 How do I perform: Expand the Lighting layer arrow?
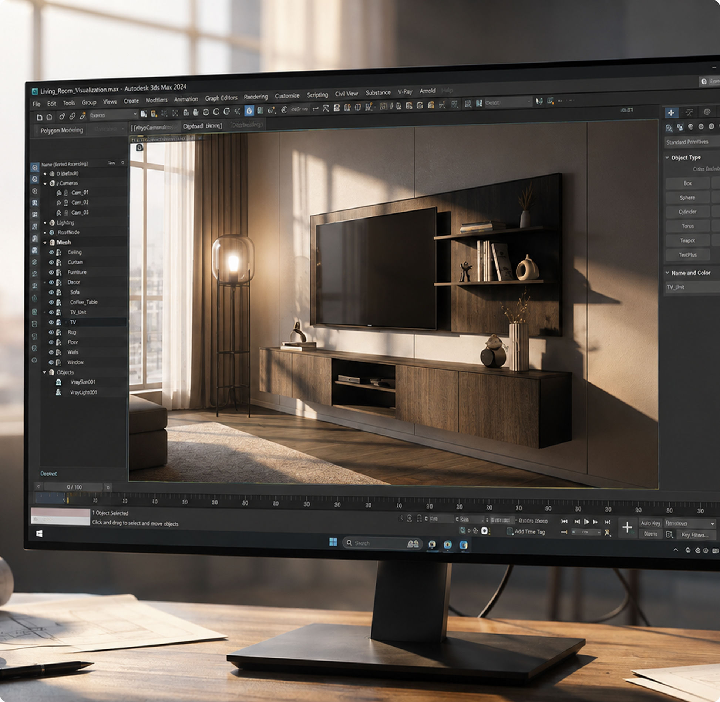coord(45,223)
